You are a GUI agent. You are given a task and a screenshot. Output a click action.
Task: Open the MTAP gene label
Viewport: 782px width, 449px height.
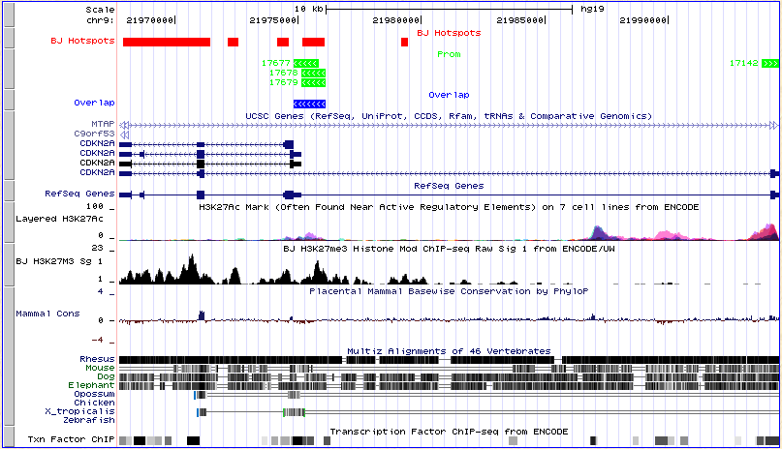(x=102, y=125)
